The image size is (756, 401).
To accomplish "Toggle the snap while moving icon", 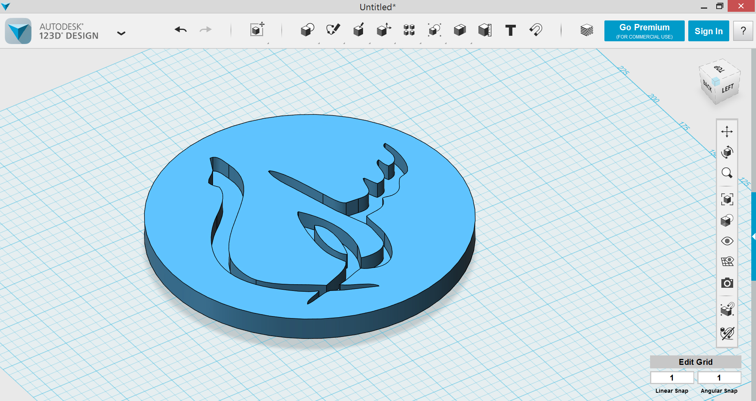I will point(727,309).
